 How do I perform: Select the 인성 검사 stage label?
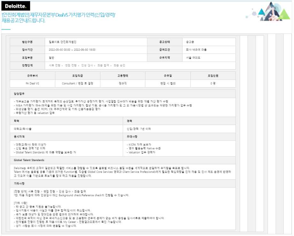87,66
